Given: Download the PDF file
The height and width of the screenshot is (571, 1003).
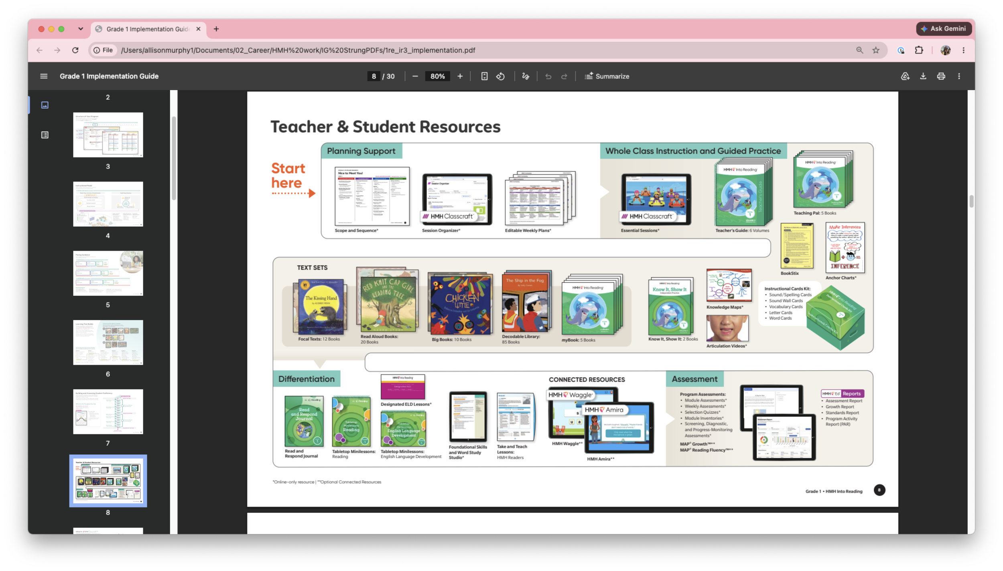Looking at the screenshot, I should 923,76.
